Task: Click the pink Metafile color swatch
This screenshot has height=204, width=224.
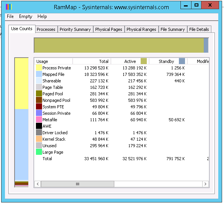Action: [39, 120]
